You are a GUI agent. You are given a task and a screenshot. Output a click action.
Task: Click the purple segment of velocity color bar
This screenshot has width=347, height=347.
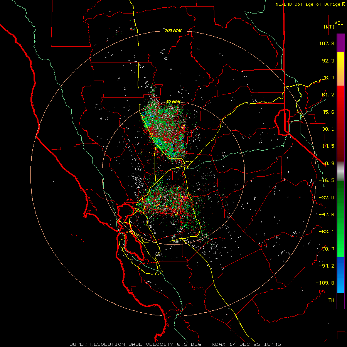(340, 43)
